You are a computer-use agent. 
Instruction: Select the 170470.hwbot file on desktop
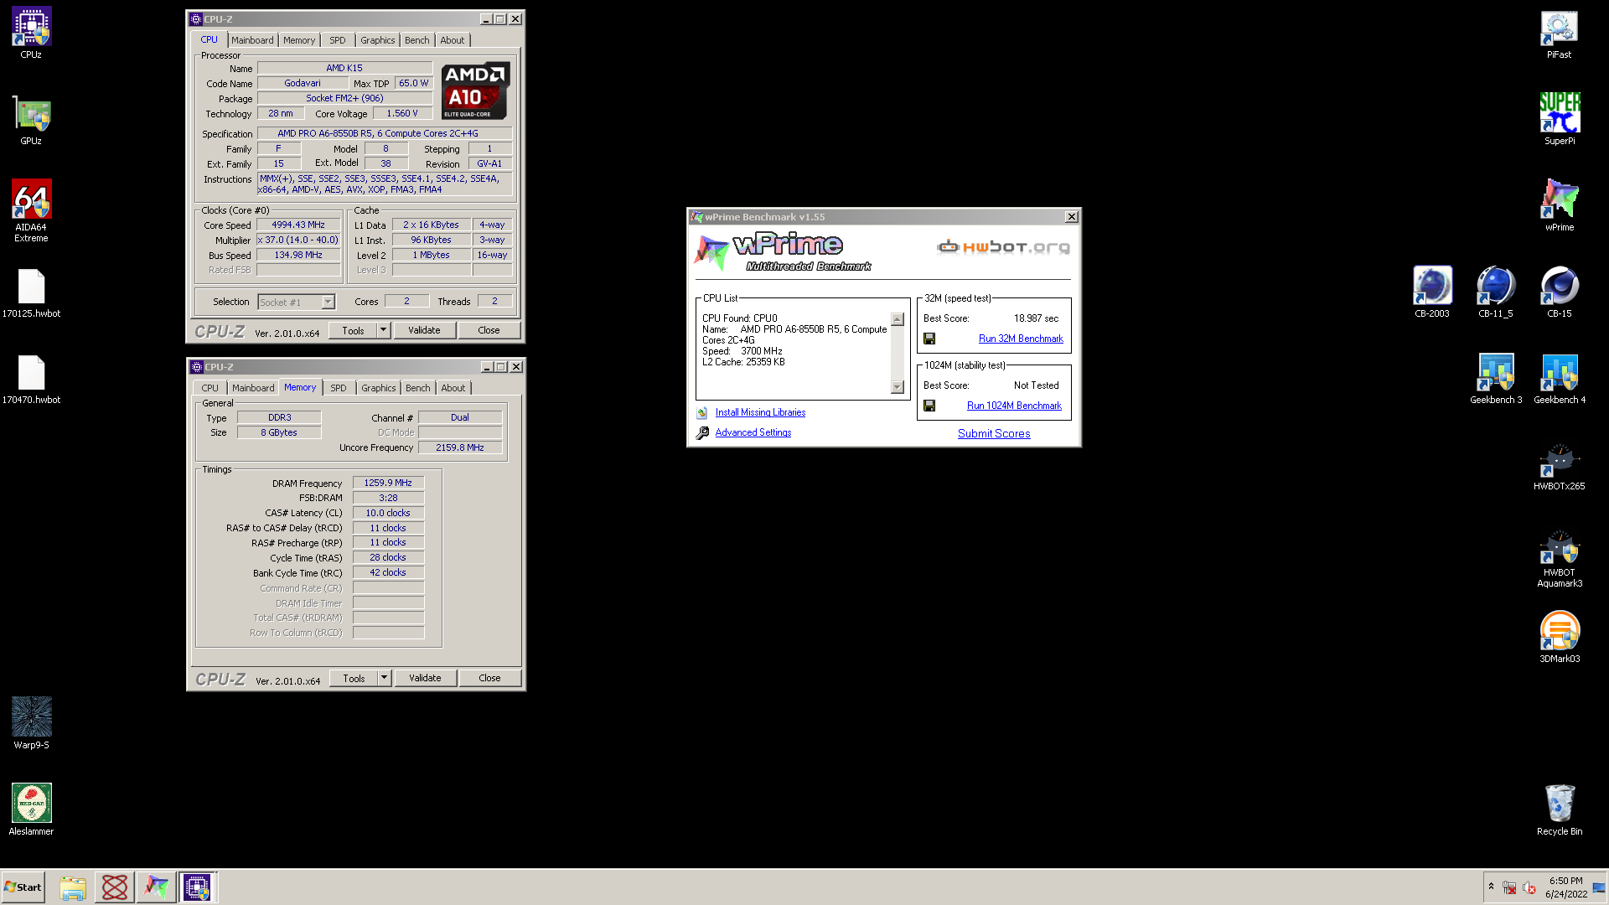[x=31, y=380]
